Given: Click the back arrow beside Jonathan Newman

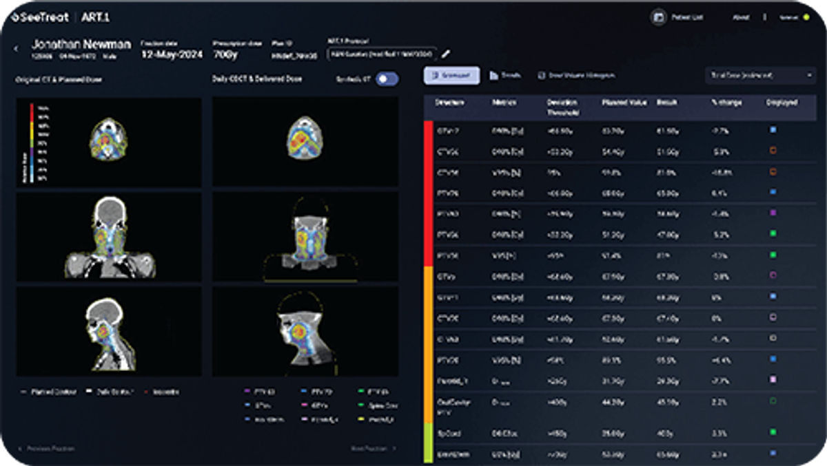Looking at the screenshot, I should [x=16, y=47].
